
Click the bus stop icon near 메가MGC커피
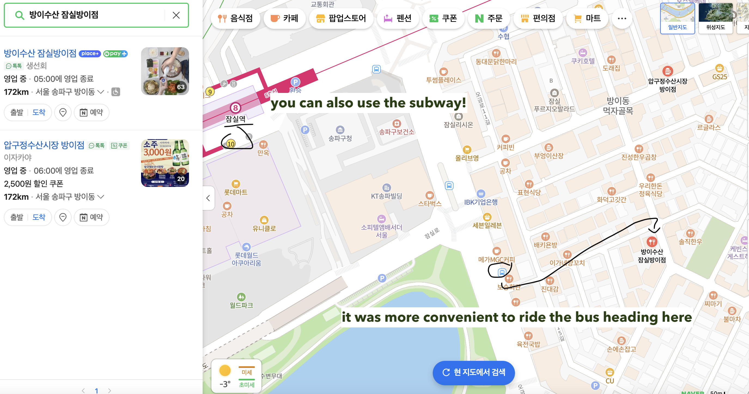pyautogui.click(x=502, y=273)
